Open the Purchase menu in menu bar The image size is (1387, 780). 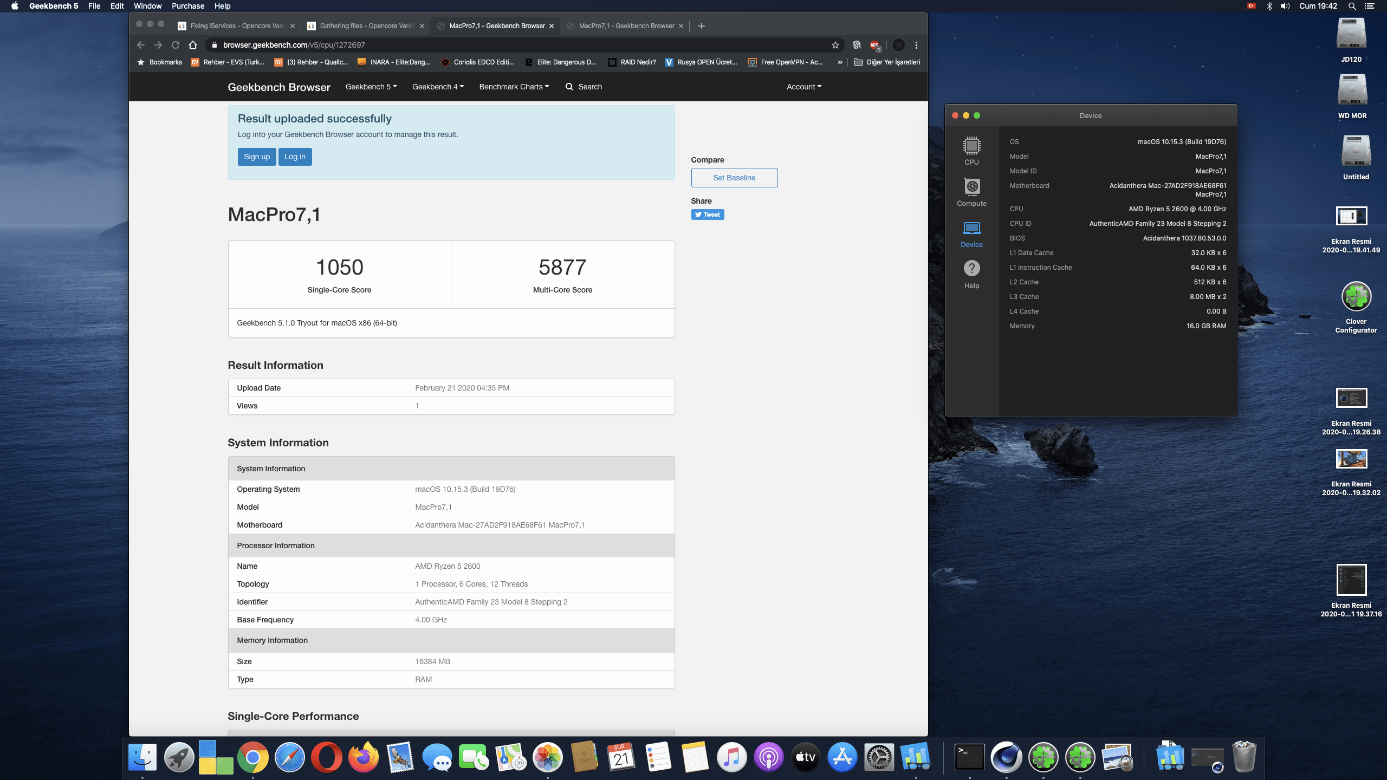(x=187, y=6)
